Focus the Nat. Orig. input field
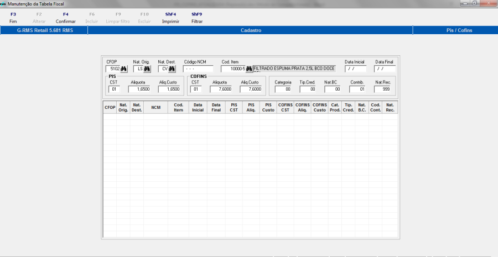The image size is (498, 257). [x=138, y=69]
